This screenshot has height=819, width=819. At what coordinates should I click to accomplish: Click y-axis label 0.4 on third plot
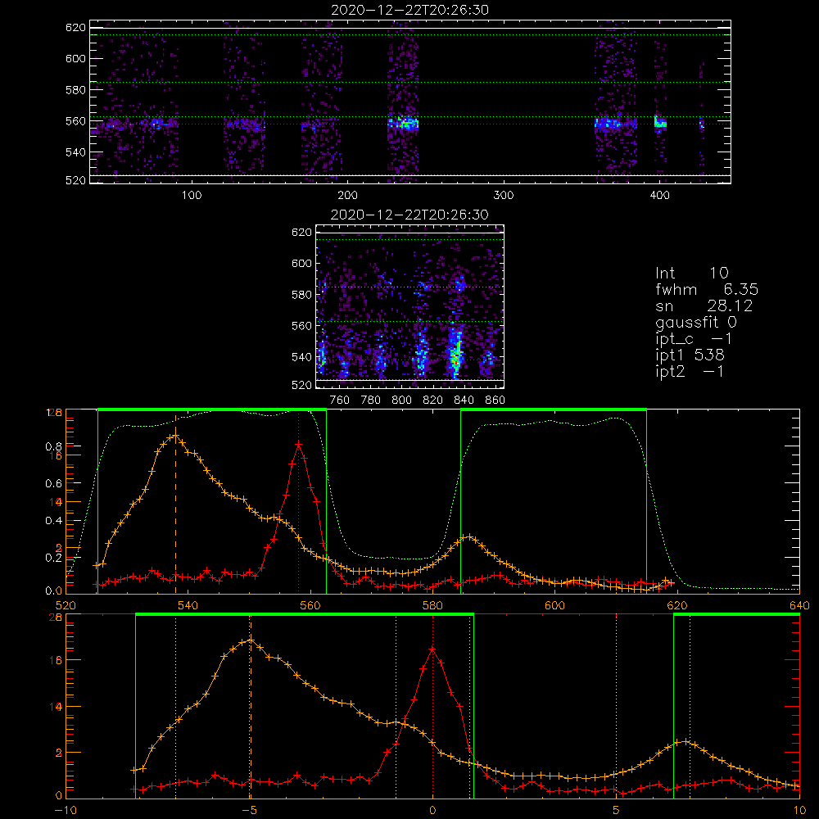(54, 521)
